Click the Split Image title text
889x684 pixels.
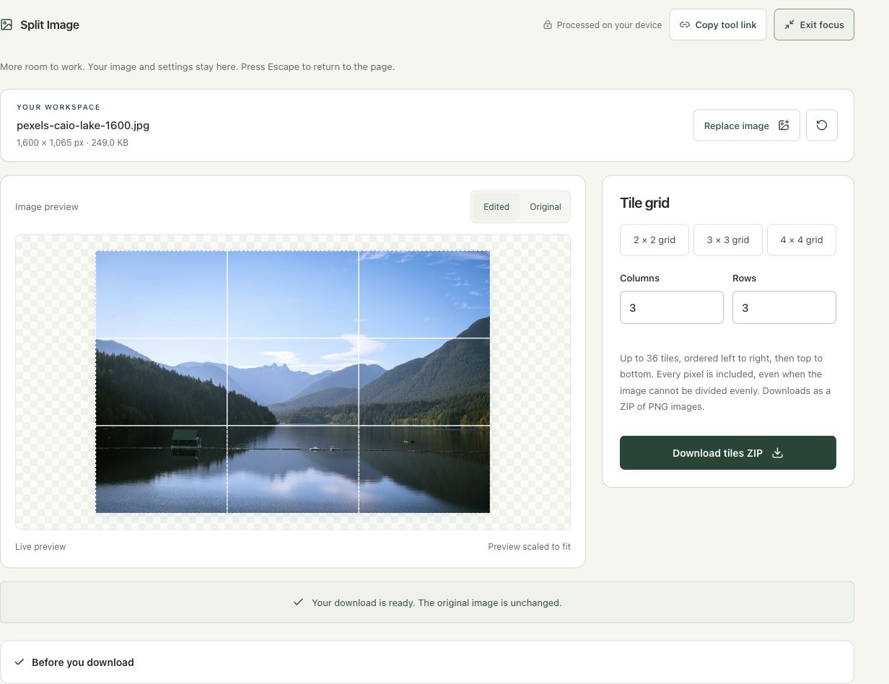coord(50,25)
